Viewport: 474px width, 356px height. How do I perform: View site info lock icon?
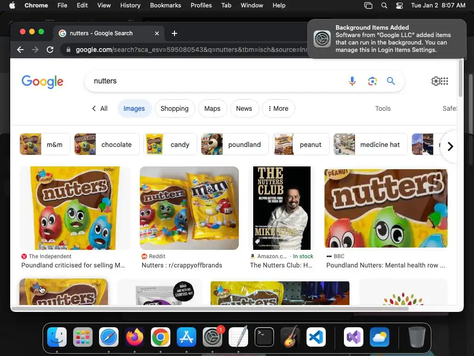tap(69, 50)
